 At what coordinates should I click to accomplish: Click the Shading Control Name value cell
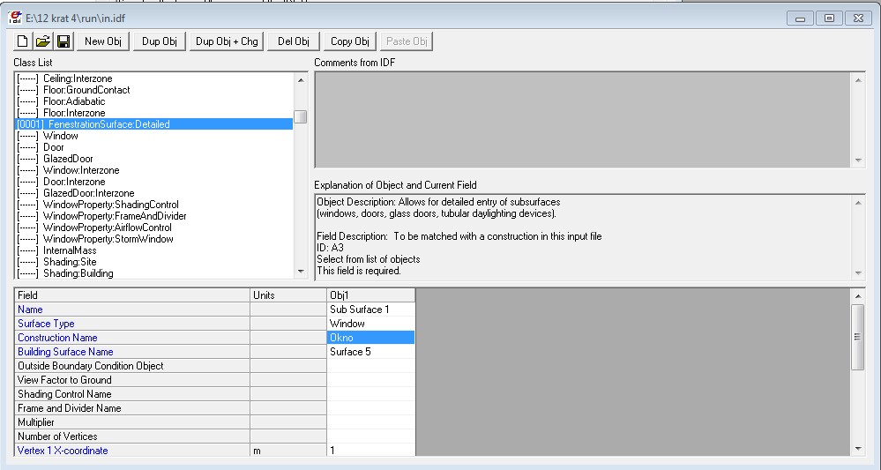tap(370, 393)
